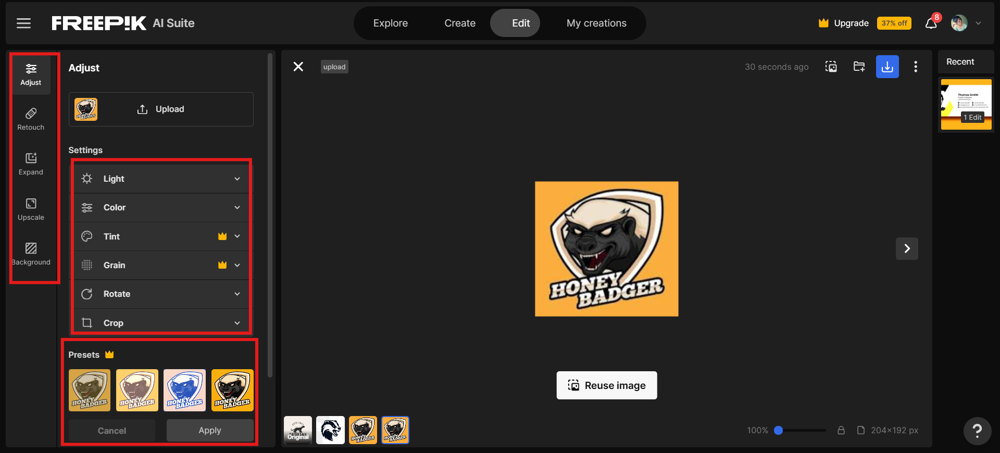Select the third filmstrip thumbnail
The height and width of the screenshot is (453, 1000).
click(363, 430)
